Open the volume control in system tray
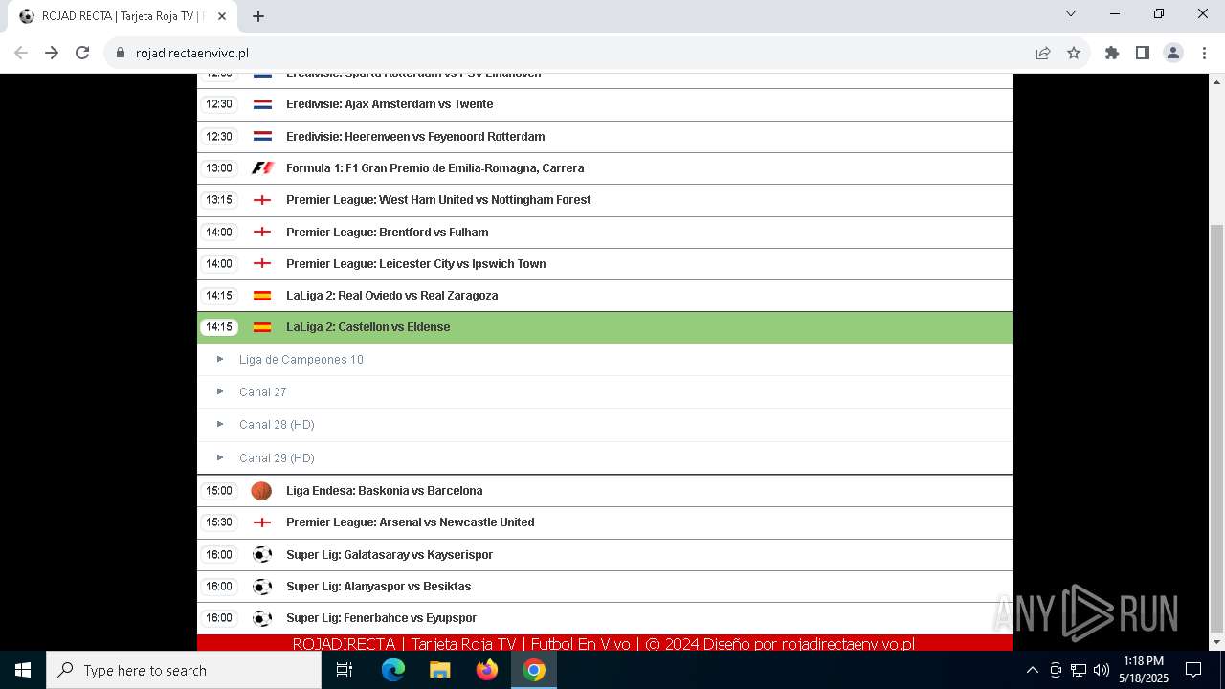 (x=1102, y=670)
